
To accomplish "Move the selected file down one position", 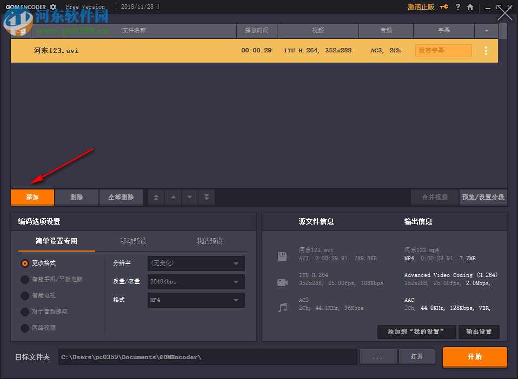I will pos(189,197).
